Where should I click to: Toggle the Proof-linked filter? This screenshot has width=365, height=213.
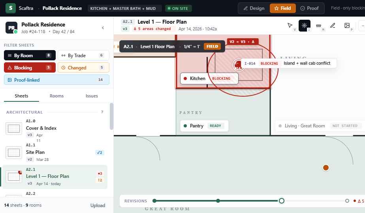tap(56, 80)
